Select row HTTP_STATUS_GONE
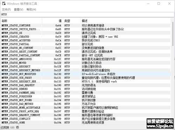 (x=86, y=123)
